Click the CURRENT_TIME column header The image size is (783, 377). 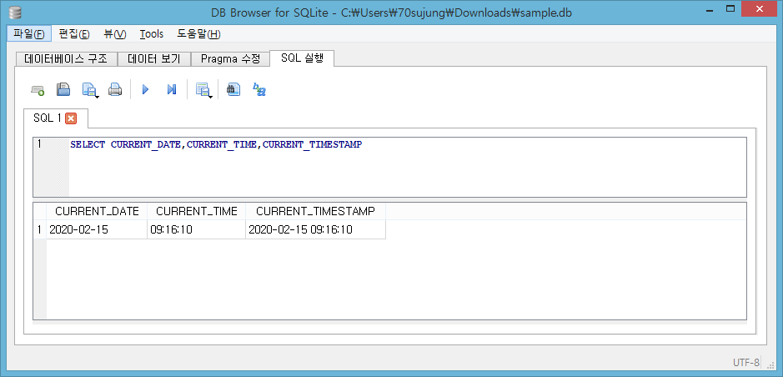[x=196, y=211]
